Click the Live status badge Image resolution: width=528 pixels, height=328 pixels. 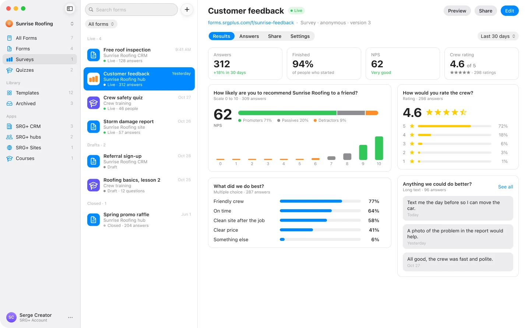tap(296, 11)
